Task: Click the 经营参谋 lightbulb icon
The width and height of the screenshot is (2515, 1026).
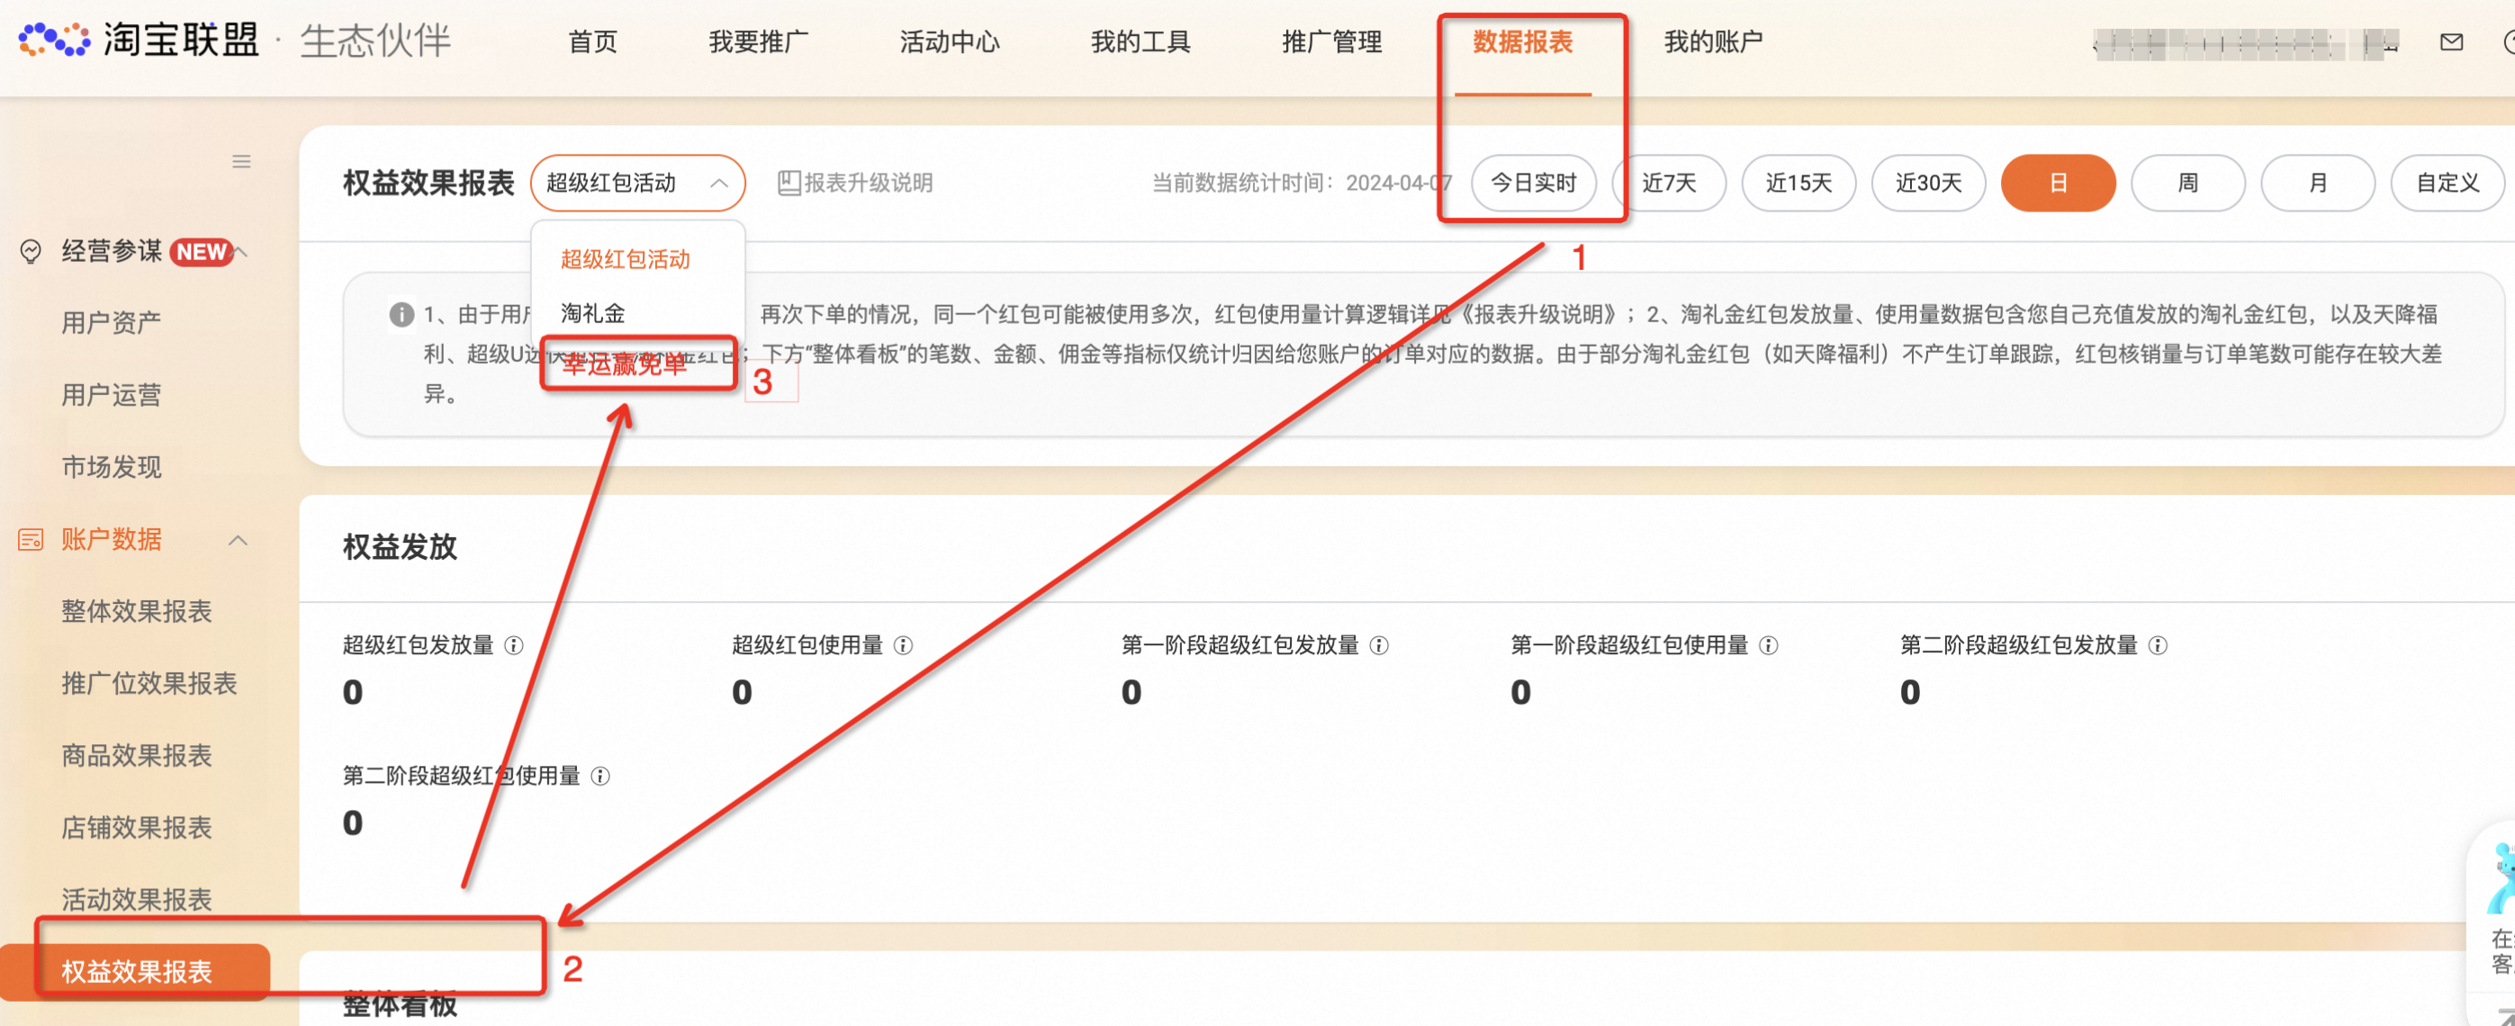Action: [x=32, y=252]
